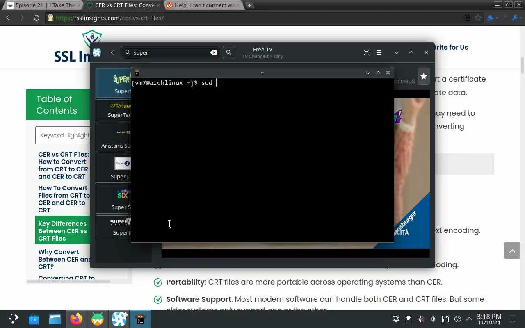Click the terminal window title icon
This screenshot has width=525, height=328.
pos(137,73)
